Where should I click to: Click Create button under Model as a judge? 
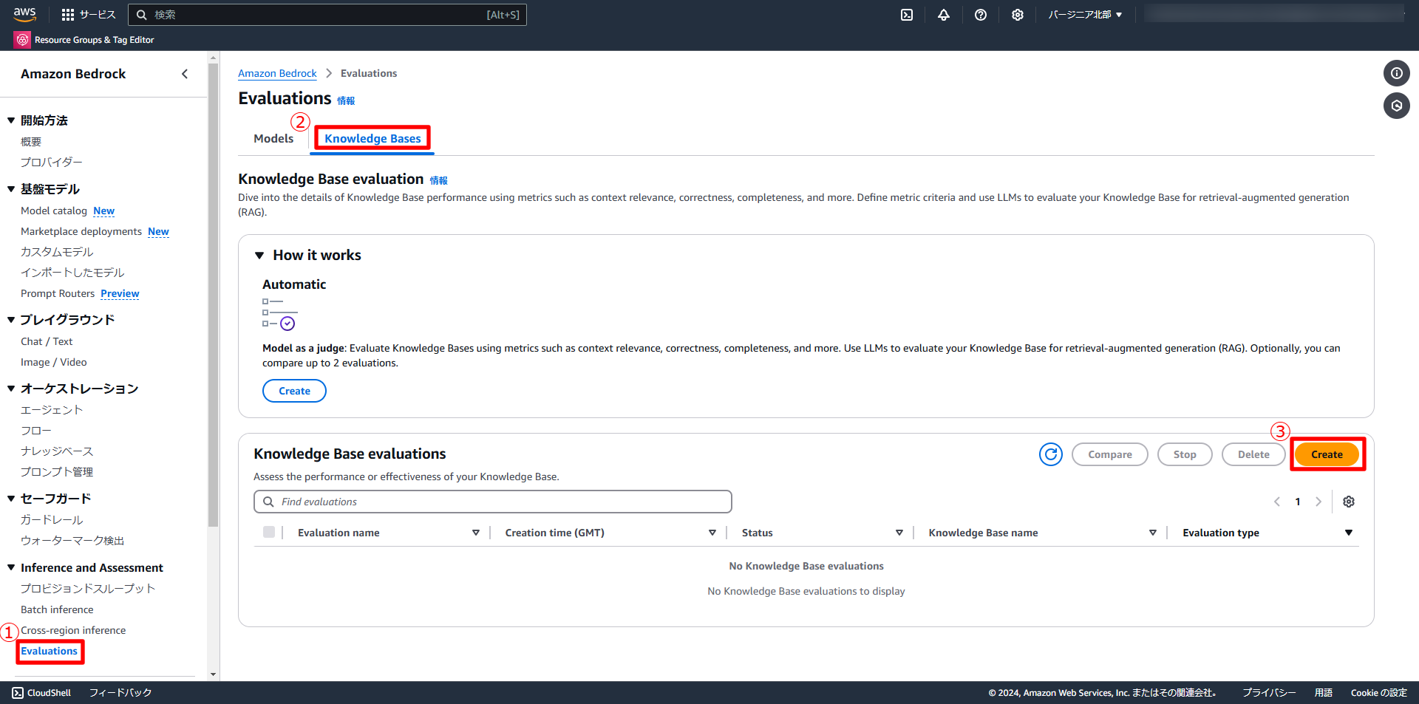tap(294, 391)
